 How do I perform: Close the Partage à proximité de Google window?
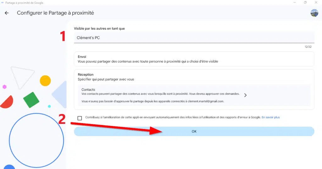coord(316,3)
